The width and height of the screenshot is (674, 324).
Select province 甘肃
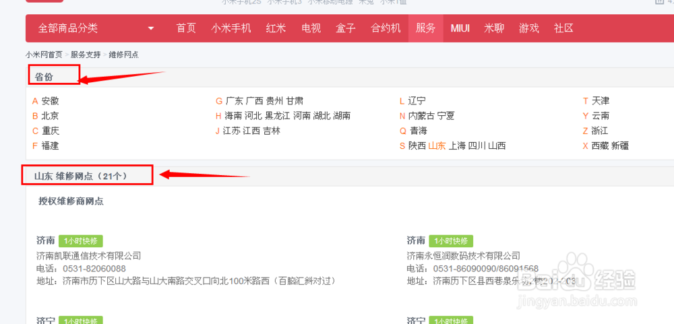(x=295, y=101)
